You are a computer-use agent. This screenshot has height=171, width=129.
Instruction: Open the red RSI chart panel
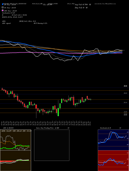coord(113,161)
